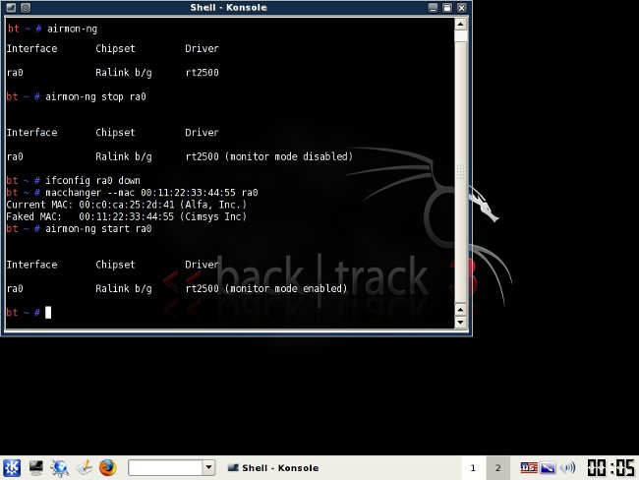
Task: Select the Shell - Konsole taskbar entry
Action: [x=273, y=468]
